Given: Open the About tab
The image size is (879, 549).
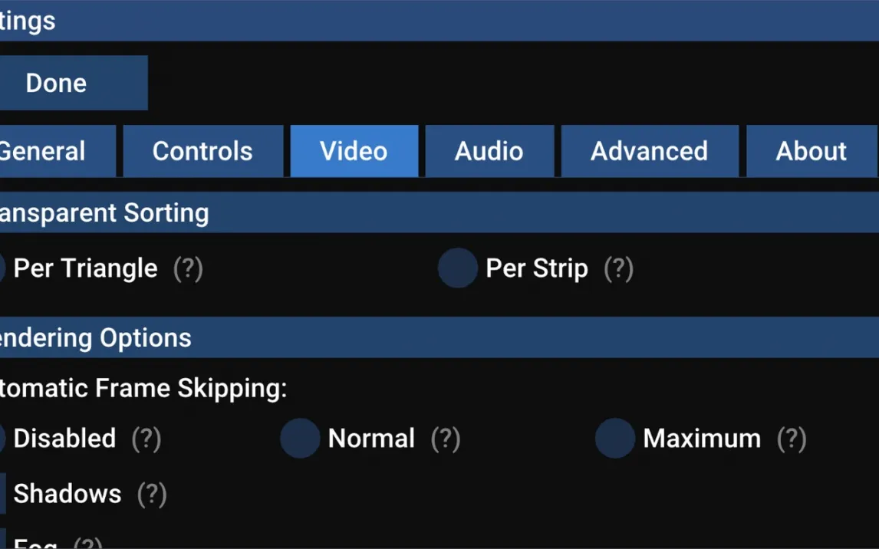Looking at the screenshot, I should (x=812, y=151).
